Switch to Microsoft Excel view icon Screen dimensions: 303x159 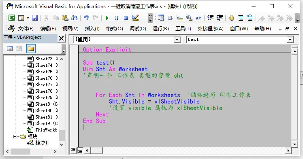[x=12, y=18]
